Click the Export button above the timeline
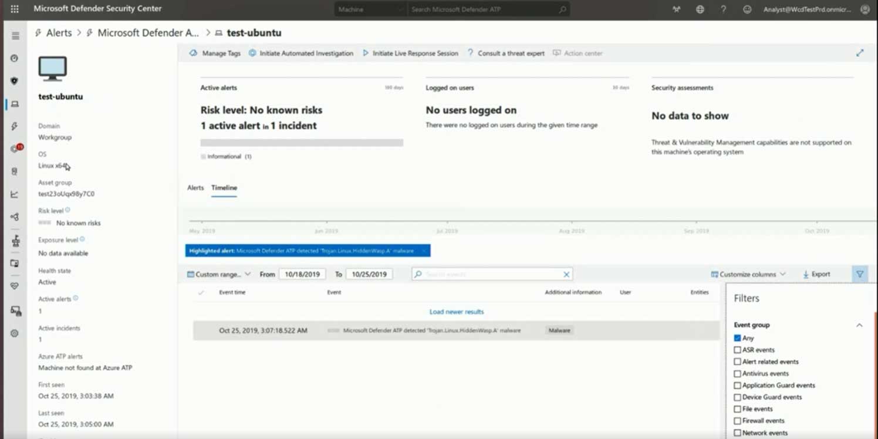The image size is (878, 439). point(816,273)
